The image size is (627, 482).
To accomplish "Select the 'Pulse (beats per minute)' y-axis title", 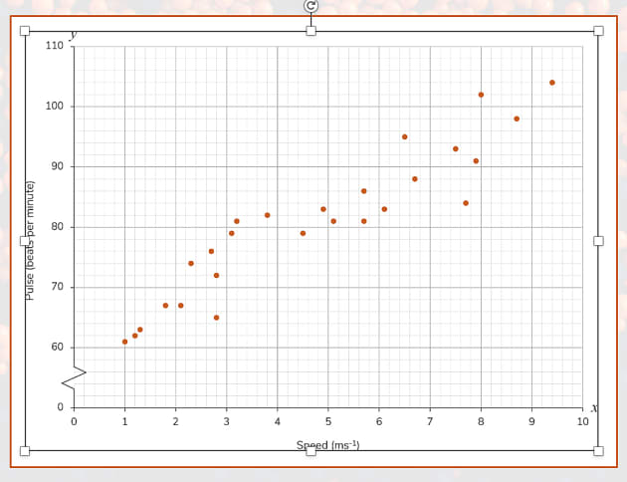I will coord(30,241).
